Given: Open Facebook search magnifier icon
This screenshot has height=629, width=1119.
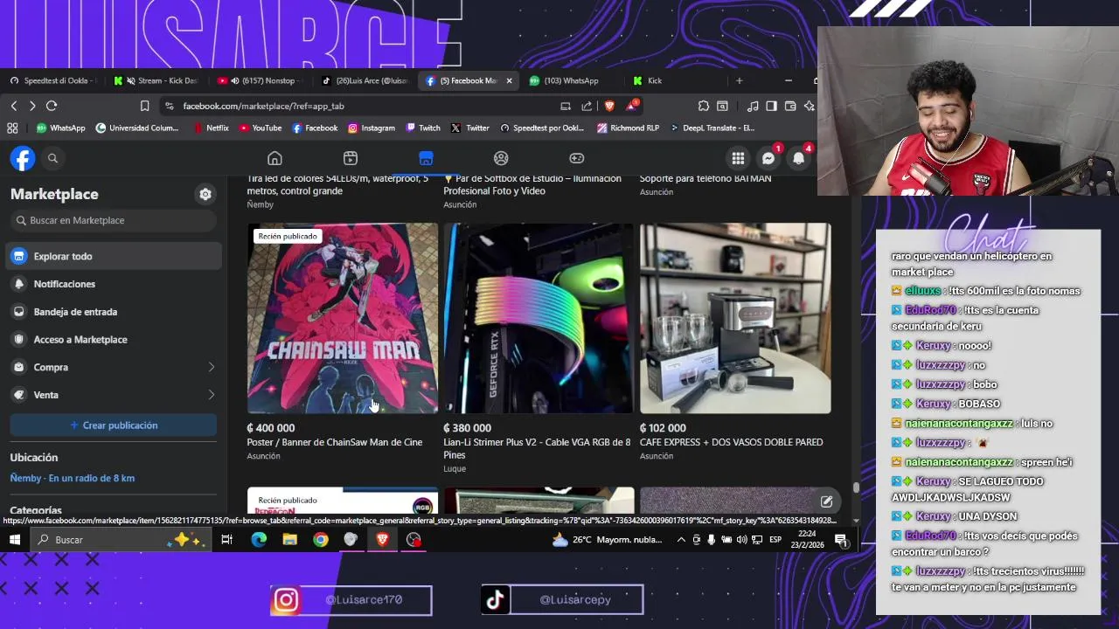Looking at the screenshot, I should point(52,158).
